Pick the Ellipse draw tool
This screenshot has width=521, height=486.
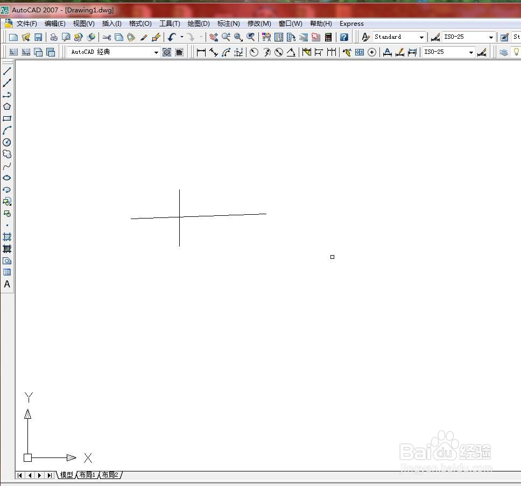pyautogui.click(x=7, y=178)
